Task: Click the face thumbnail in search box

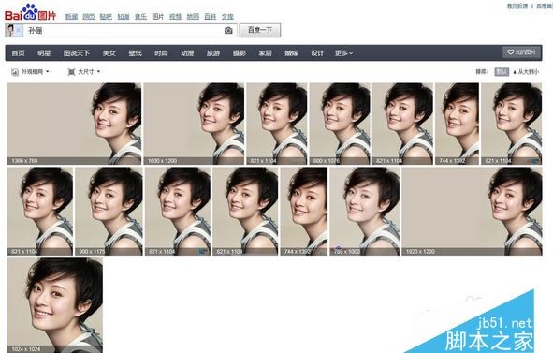Action: [10, 31]
